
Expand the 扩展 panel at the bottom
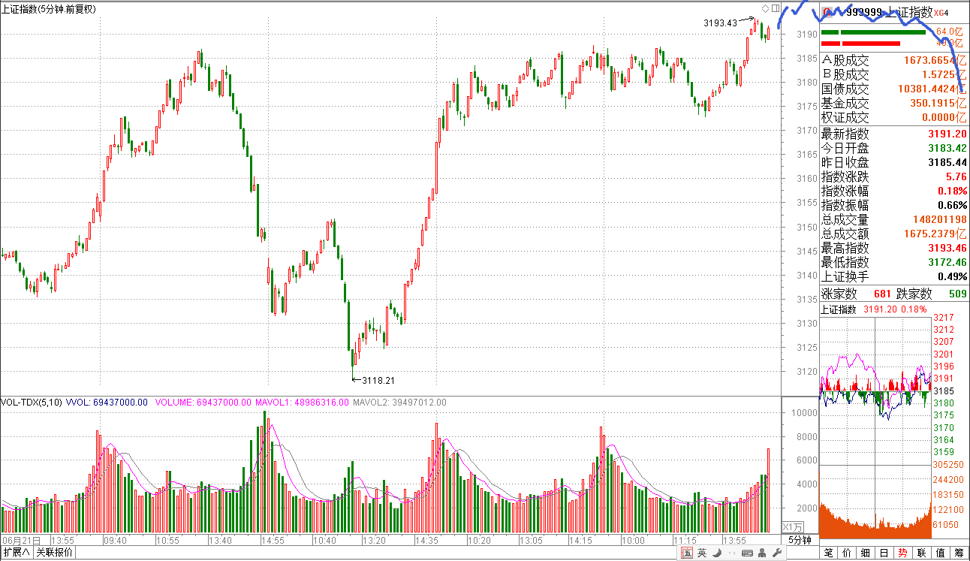coord(17,553)
